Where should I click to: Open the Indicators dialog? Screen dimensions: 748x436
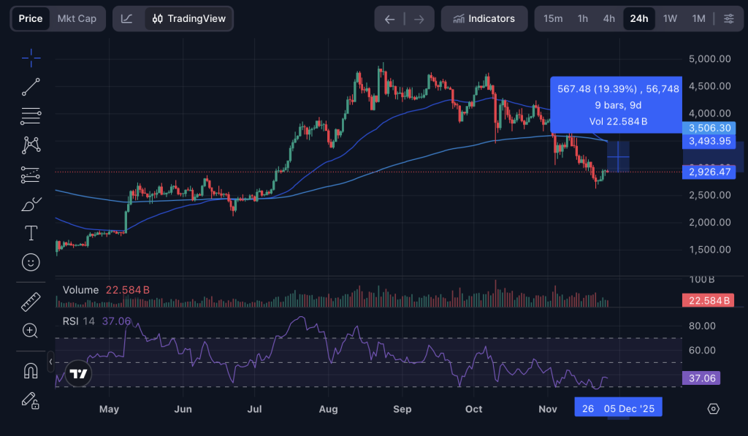coord(484,18)
